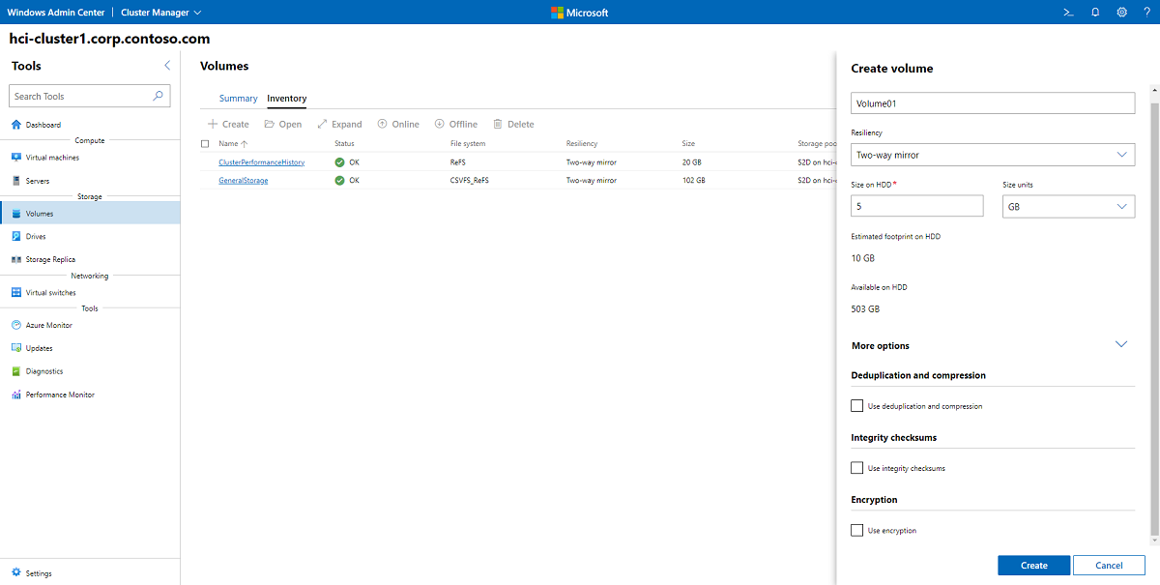Open the Cluster Manager menu
The height and width of the screenshot is (585, 1160).
[159, 12]
